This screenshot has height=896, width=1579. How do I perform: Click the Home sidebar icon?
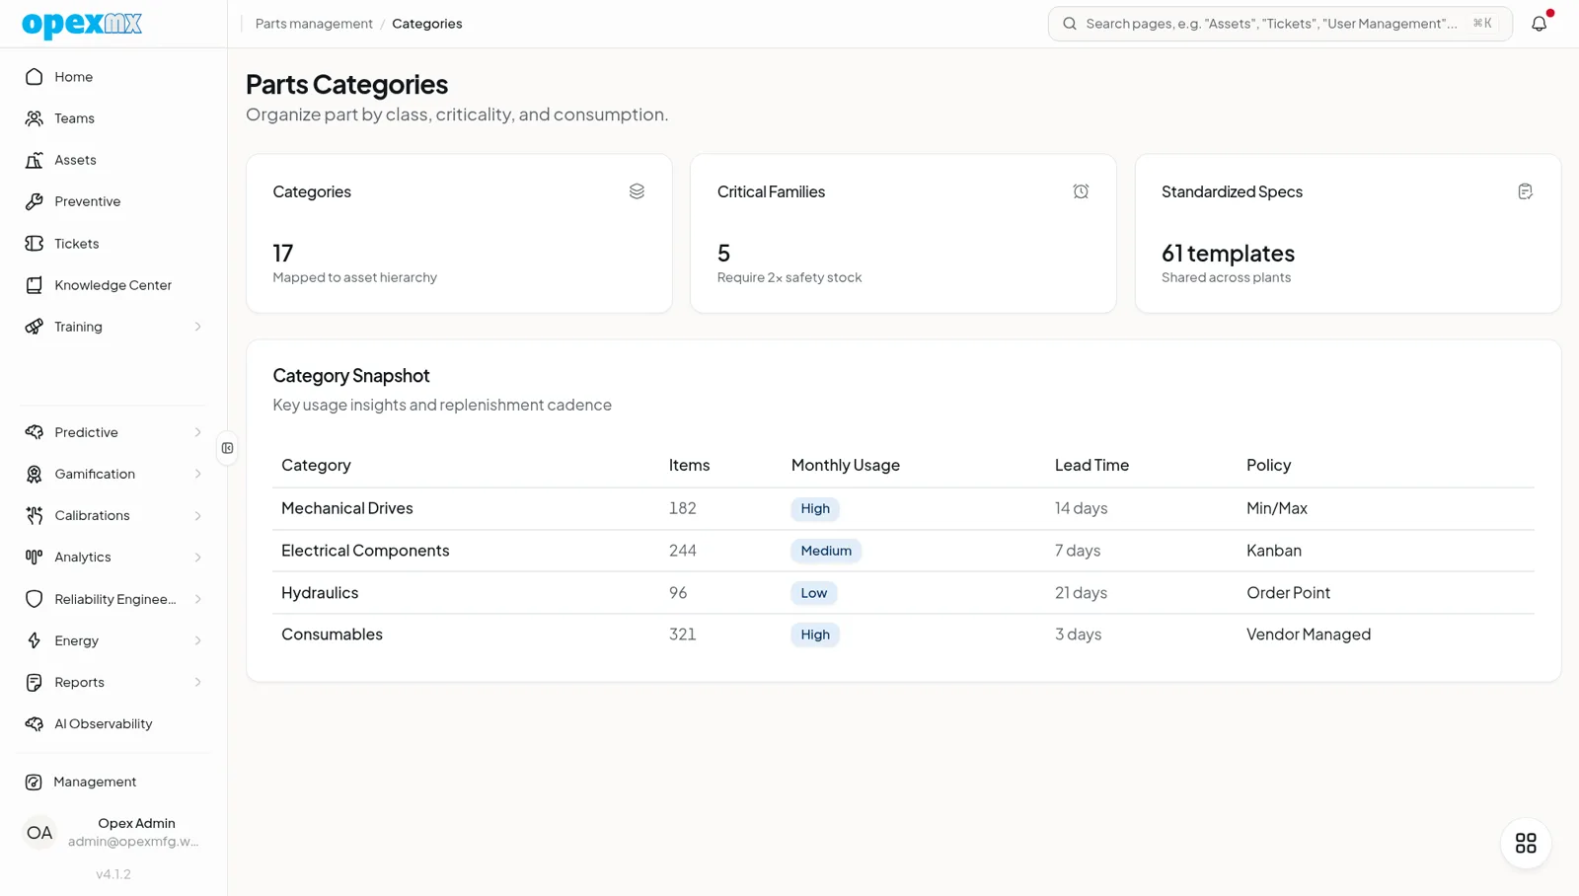click(35, 77)
